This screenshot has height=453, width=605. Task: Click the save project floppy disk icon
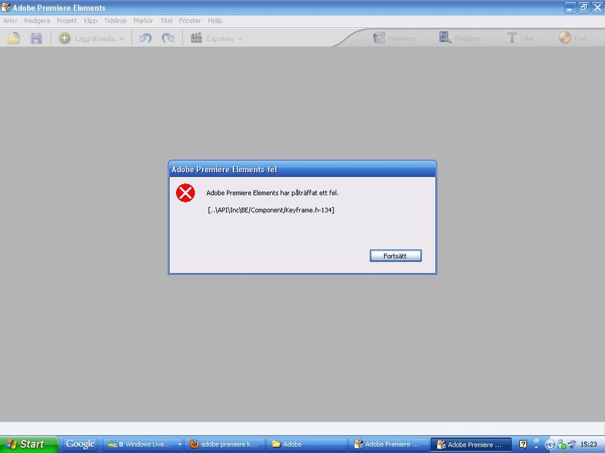[x=36, y=38]
